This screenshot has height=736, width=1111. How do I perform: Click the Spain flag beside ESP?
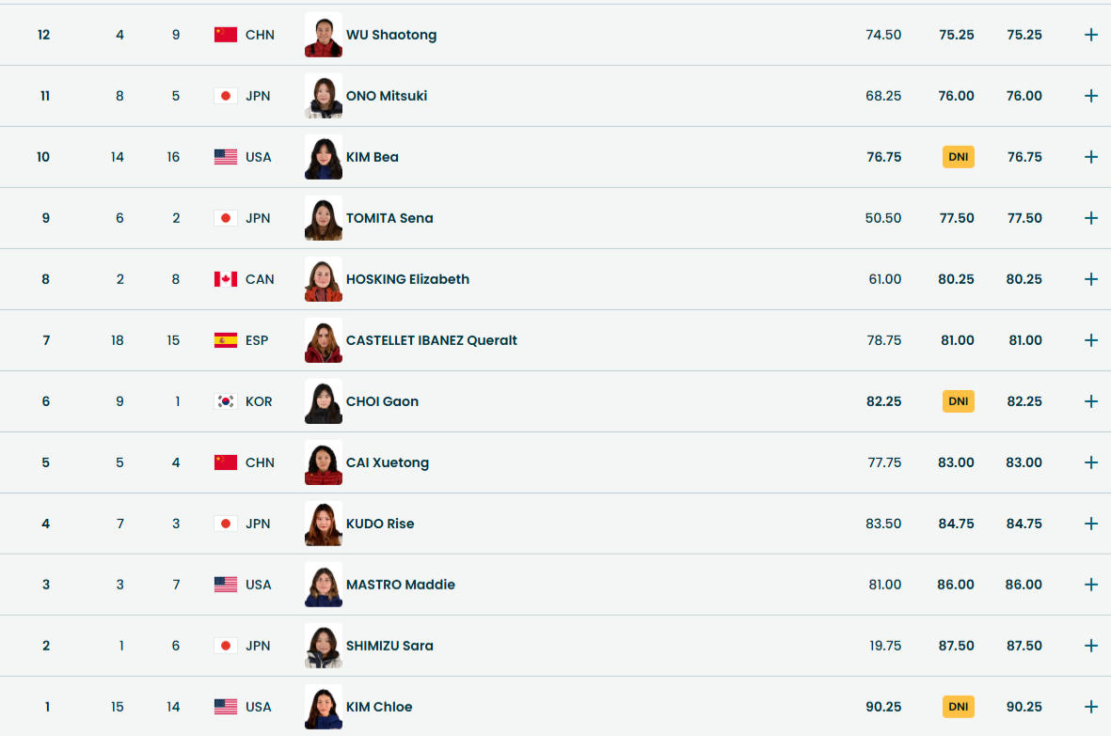click(226, 340)
